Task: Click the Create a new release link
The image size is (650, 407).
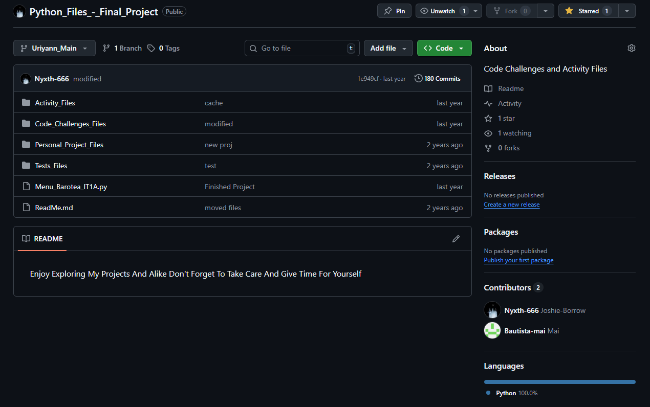Action: tap(511, 205)
